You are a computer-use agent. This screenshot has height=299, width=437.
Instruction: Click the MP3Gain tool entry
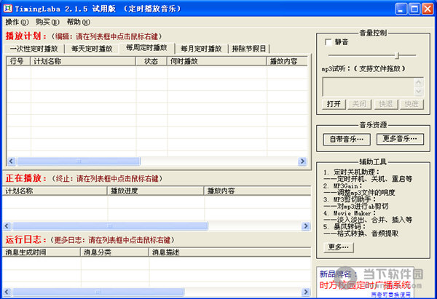pos(343,186)
